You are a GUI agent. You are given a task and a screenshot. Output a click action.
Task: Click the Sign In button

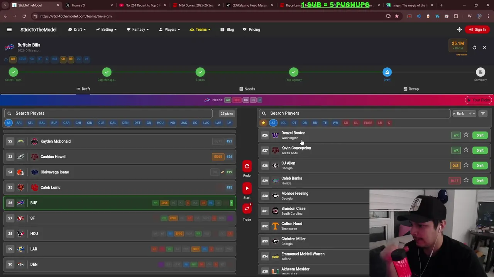tap(477, 30)
